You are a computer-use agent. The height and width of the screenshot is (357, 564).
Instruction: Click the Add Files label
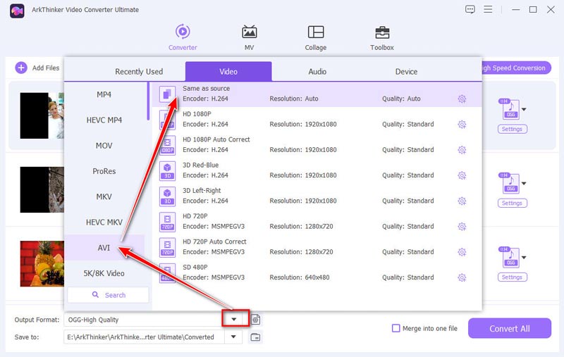click(46, 68)
